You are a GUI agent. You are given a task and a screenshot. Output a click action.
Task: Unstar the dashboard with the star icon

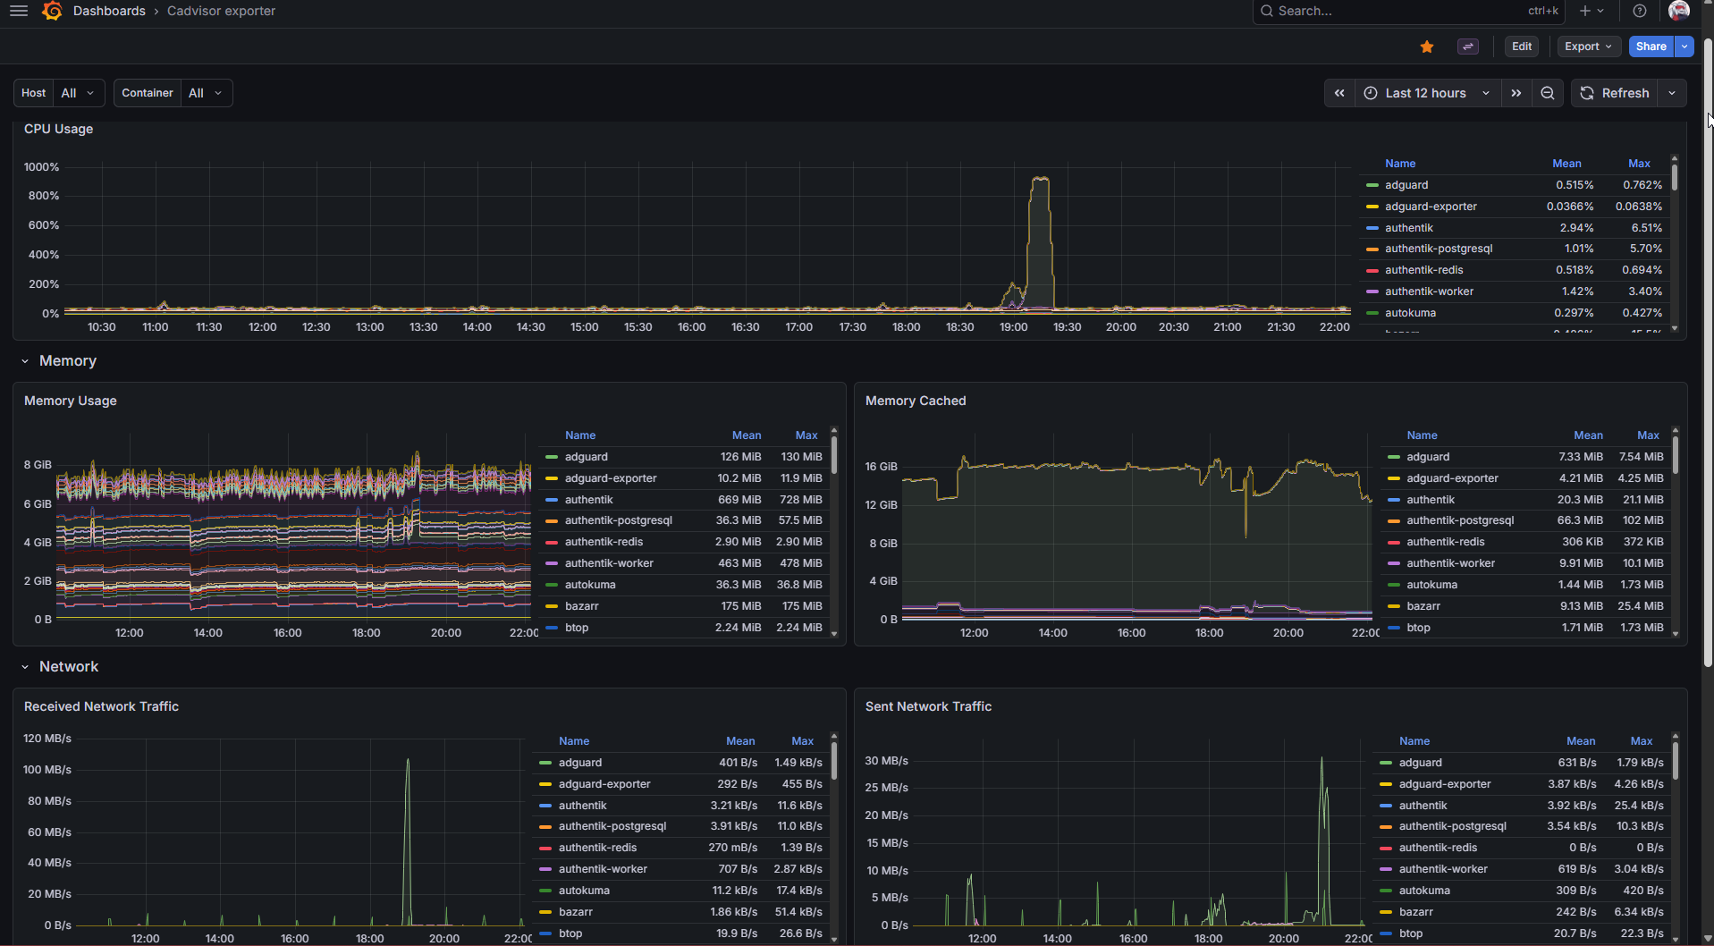coord(1427,46)
